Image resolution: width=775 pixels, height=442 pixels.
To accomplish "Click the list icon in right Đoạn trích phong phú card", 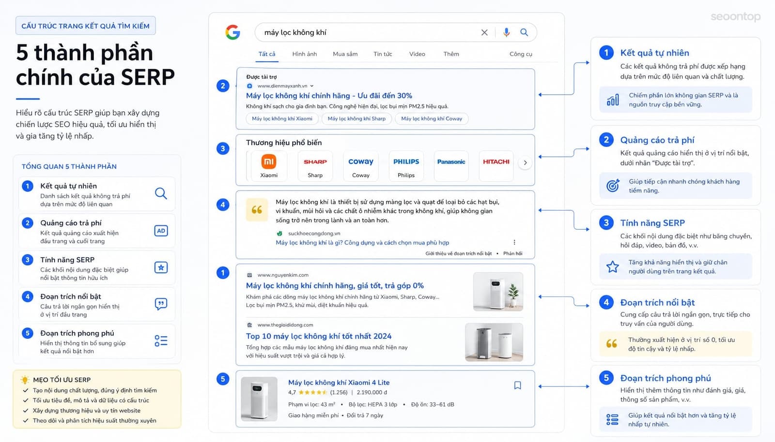I will (612, 419).
